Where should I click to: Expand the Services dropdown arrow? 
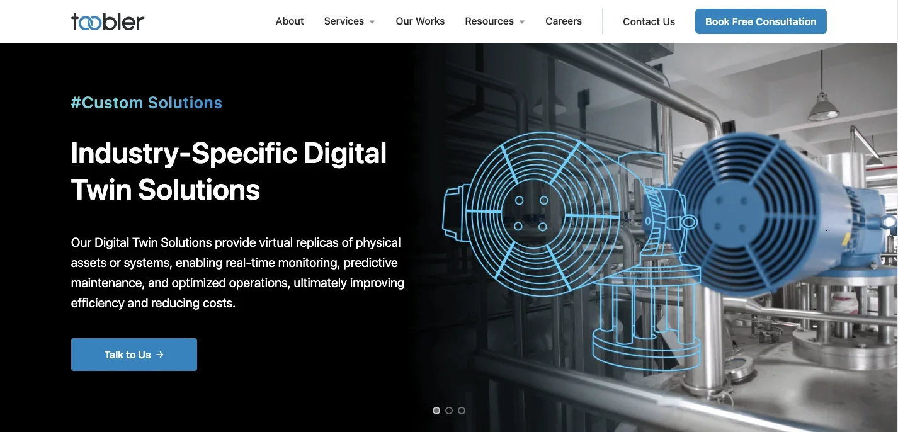coord(372,22)
